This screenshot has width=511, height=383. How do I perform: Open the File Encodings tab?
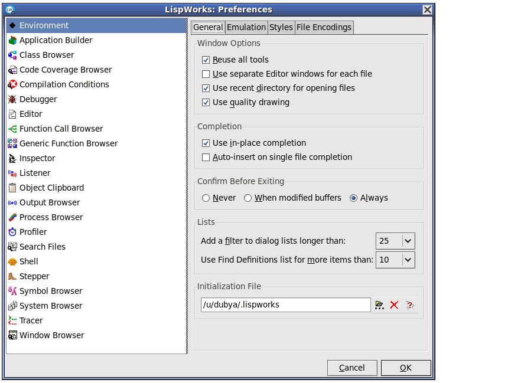click(x=324, y=27)
